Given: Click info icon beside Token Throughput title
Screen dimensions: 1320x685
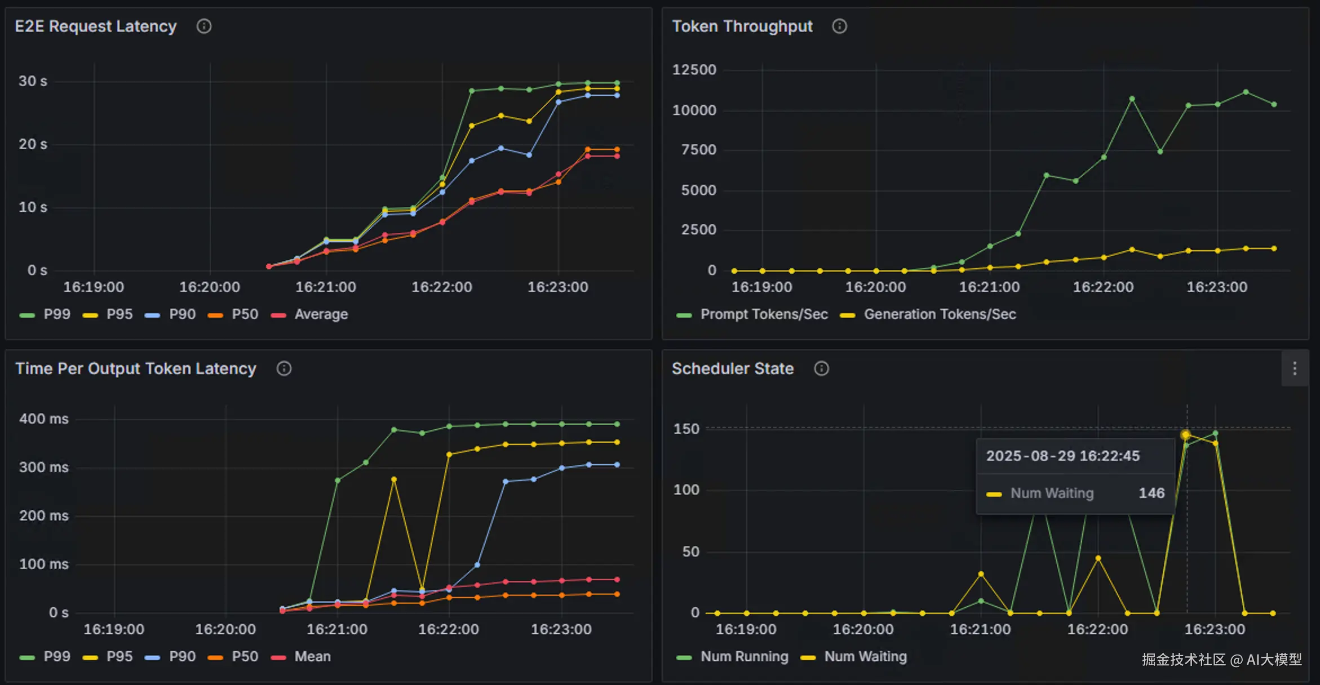Looking at the screenshot, I should click(x=839, y=26).
